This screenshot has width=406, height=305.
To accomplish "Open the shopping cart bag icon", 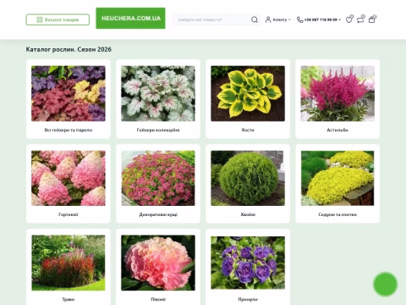I will (x=372, y=19).
